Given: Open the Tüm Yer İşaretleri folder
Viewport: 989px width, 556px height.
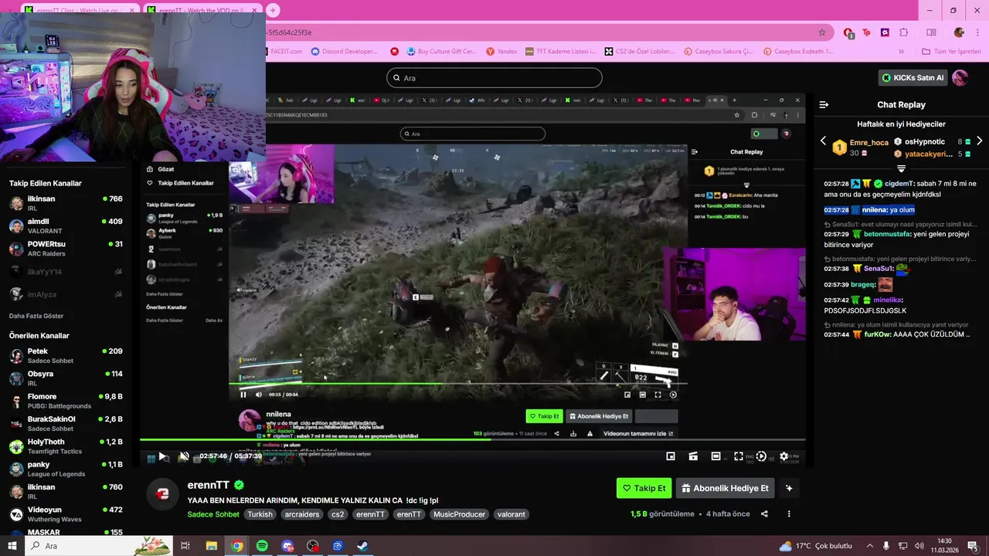Looking at the screenshot, I should pos(952,52).
